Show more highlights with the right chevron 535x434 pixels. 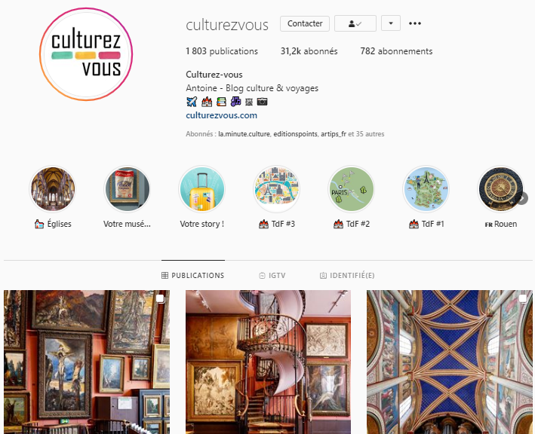[523, 198]
